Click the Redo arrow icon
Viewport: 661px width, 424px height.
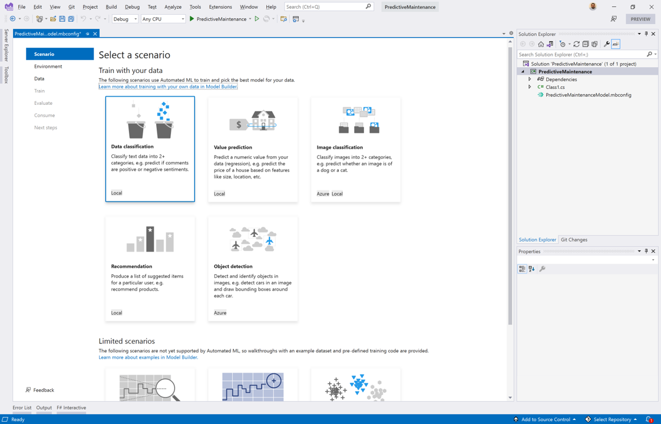(98, 19)
